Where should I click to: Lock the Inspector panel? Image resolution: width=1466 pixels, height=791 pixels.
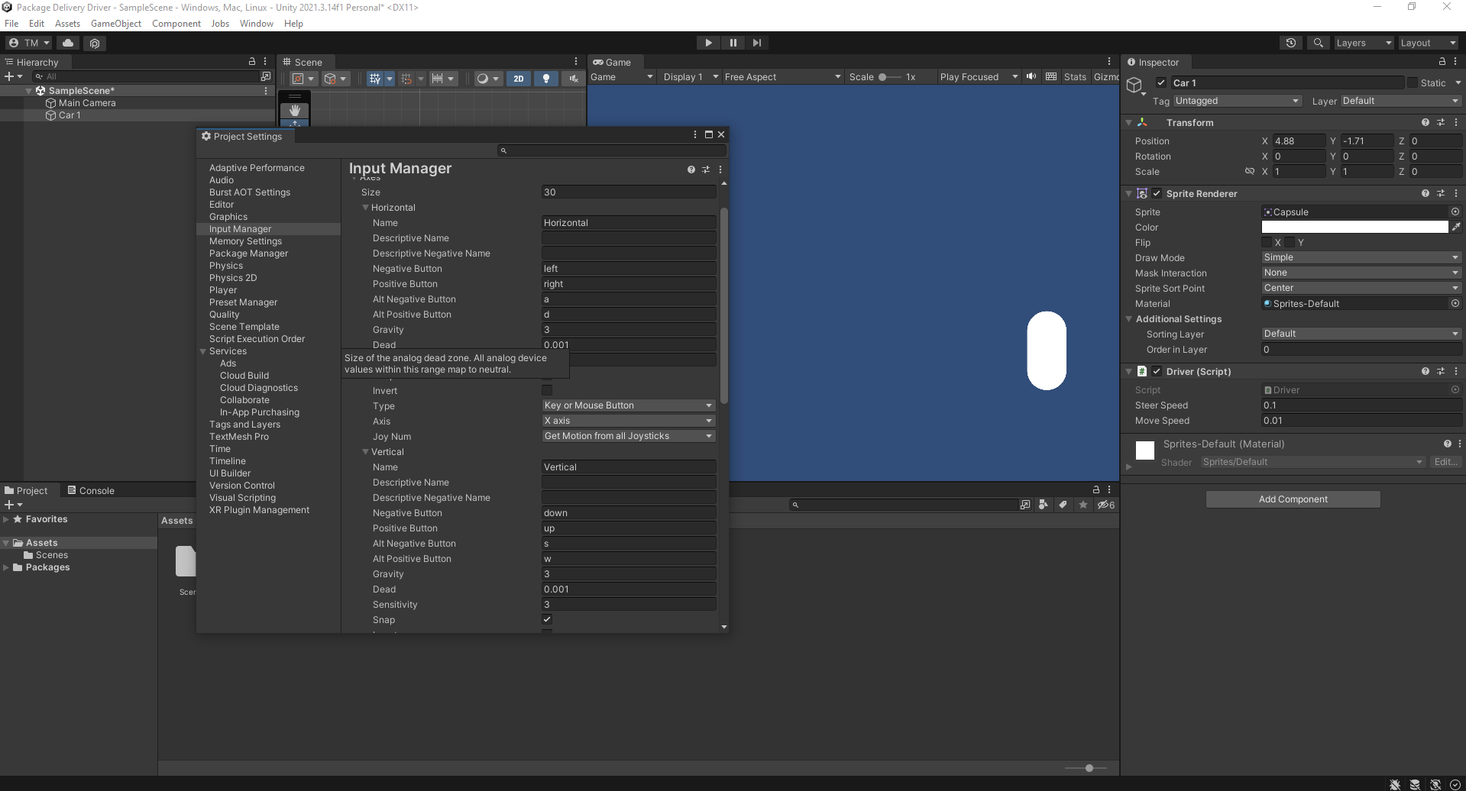tap(1442, 62)
